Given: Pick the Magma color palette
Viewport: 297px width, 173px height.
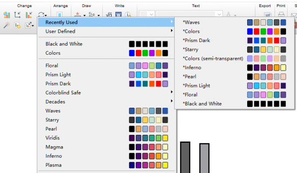Looking at the screenshot, I should click(106, 147).
